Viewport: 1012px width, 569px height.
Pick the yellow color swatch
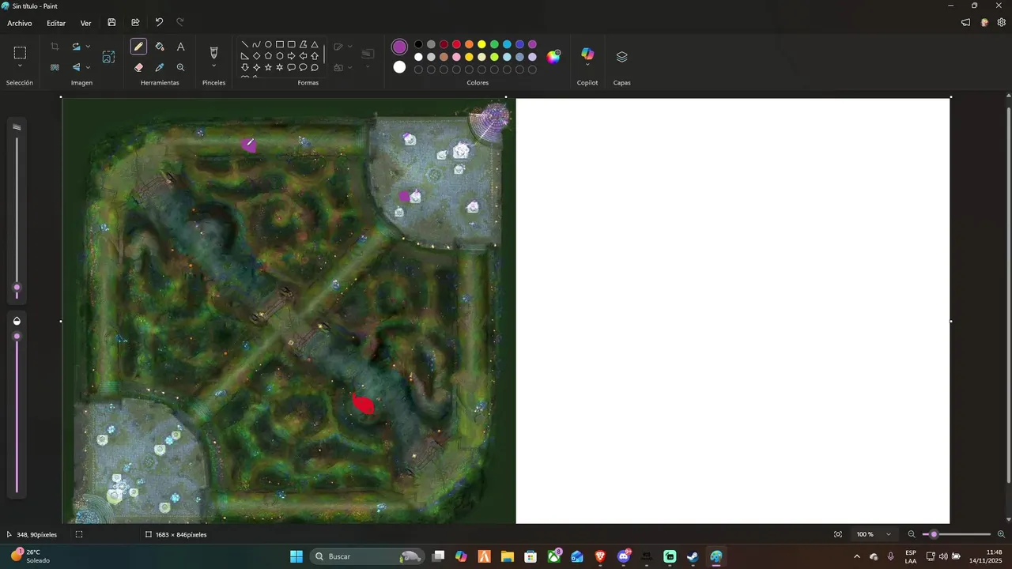point(481,44)
